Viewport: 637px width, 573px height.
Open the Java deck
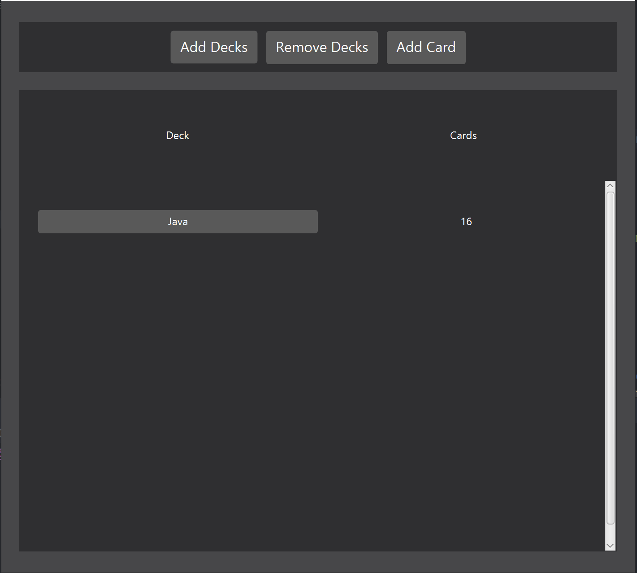tap(178, 222)
